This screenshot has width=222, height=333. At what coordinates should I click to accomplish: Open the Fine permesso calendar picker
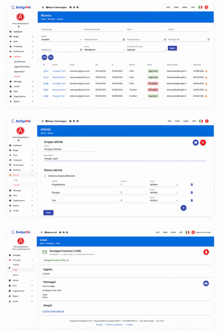click(165, 39)
